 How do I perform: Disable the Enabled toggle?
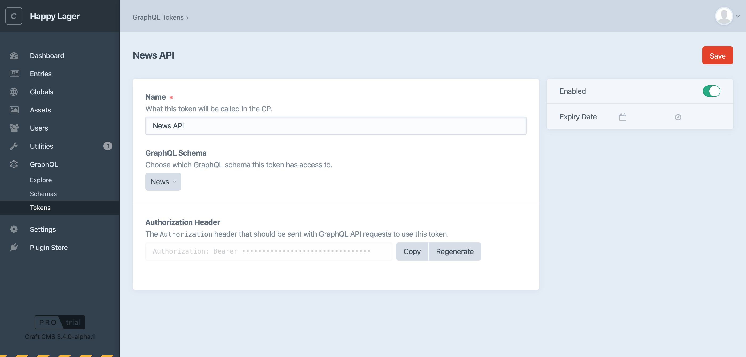(x=712, y=91)
